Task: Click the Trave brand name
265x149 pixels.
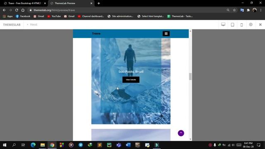Action: (96, 34)
